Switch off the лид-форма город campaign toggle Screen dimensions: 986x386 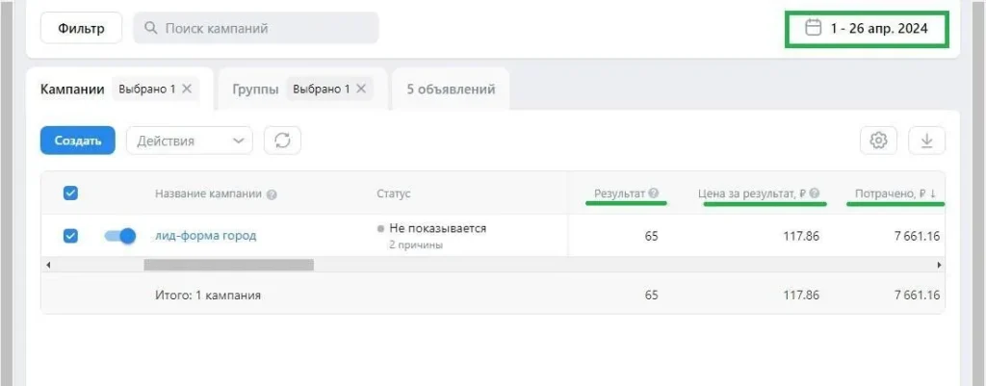click(120, 235)
